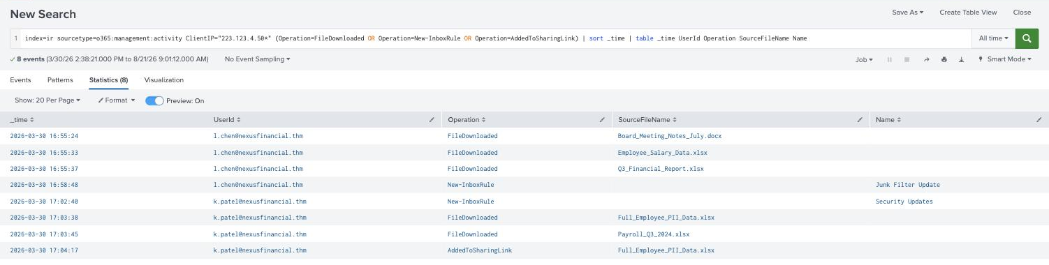Sort results by the _time column
Image resolution: width=1049 pixels, height=265 pixels.
pyautogui.click(x=22, y=120)
